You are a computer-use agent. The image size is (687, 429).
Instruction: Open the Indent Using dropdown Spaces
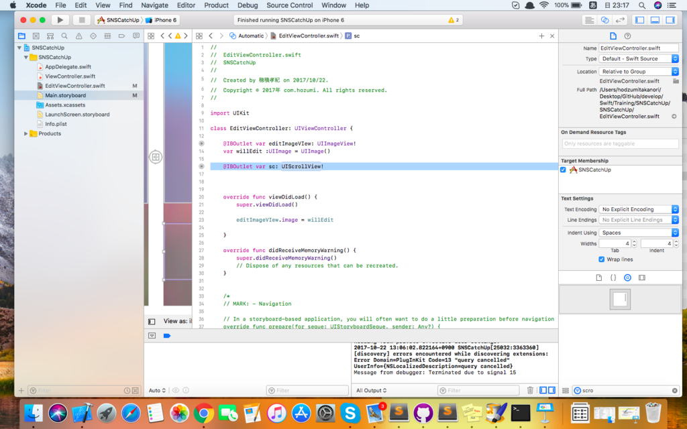pos(639,233)
